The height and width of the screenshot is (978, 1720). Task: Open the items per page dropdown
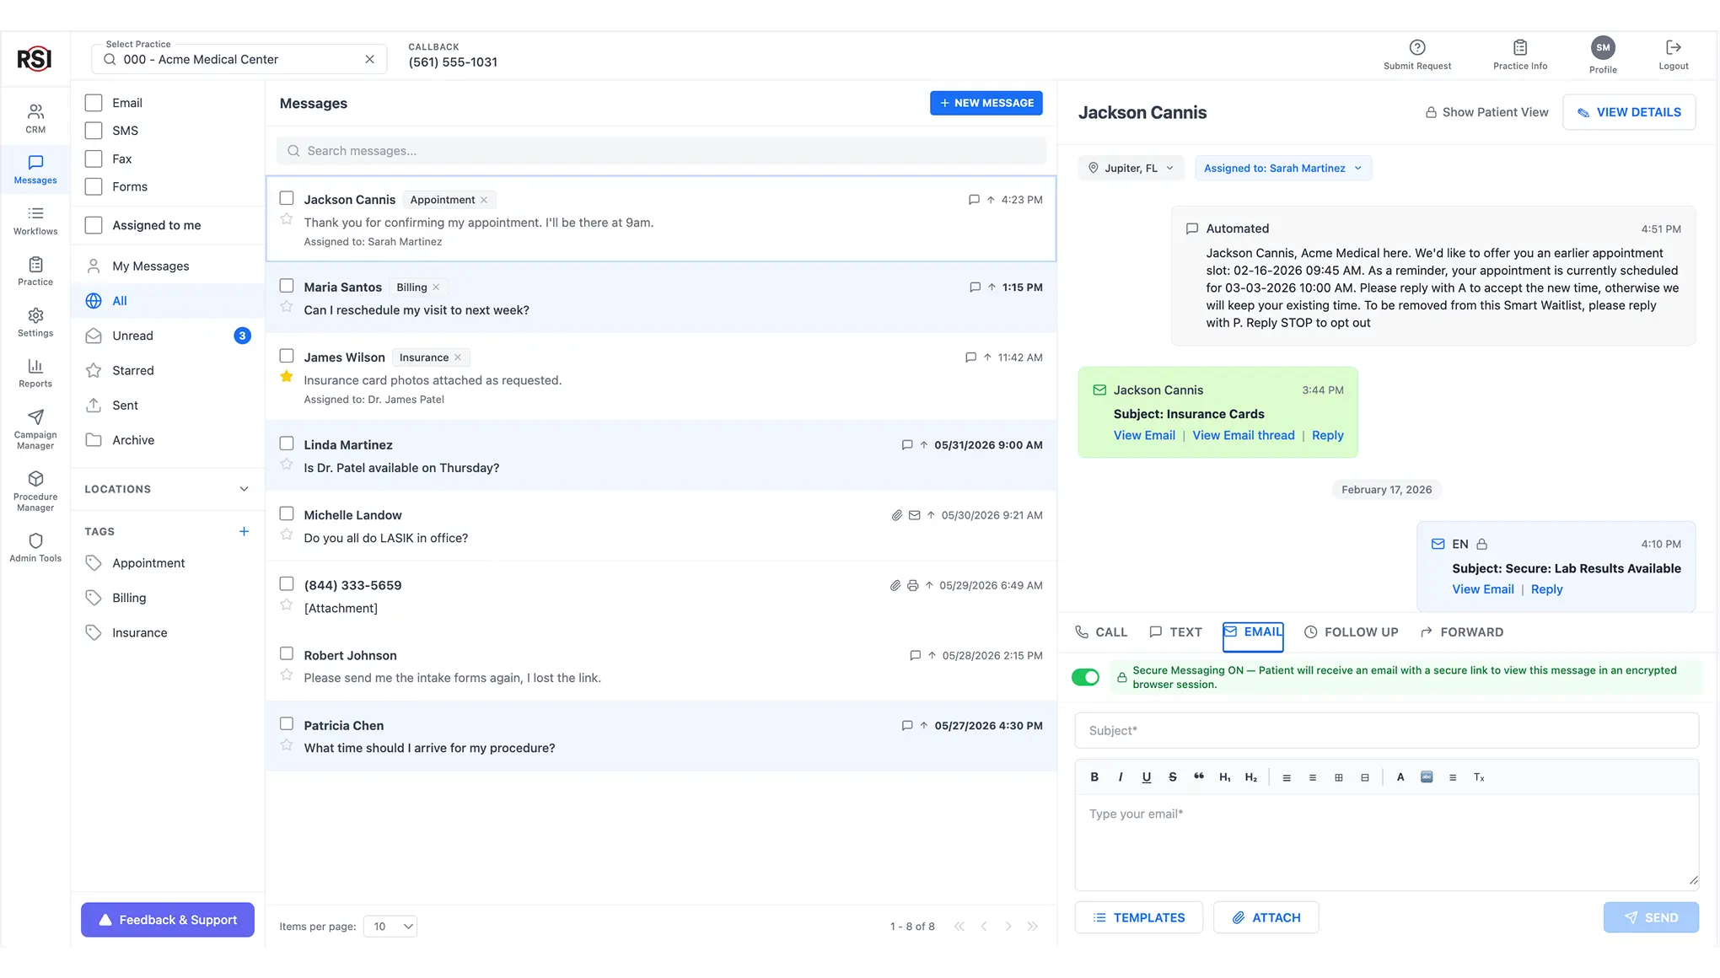[x=390, y=926]
